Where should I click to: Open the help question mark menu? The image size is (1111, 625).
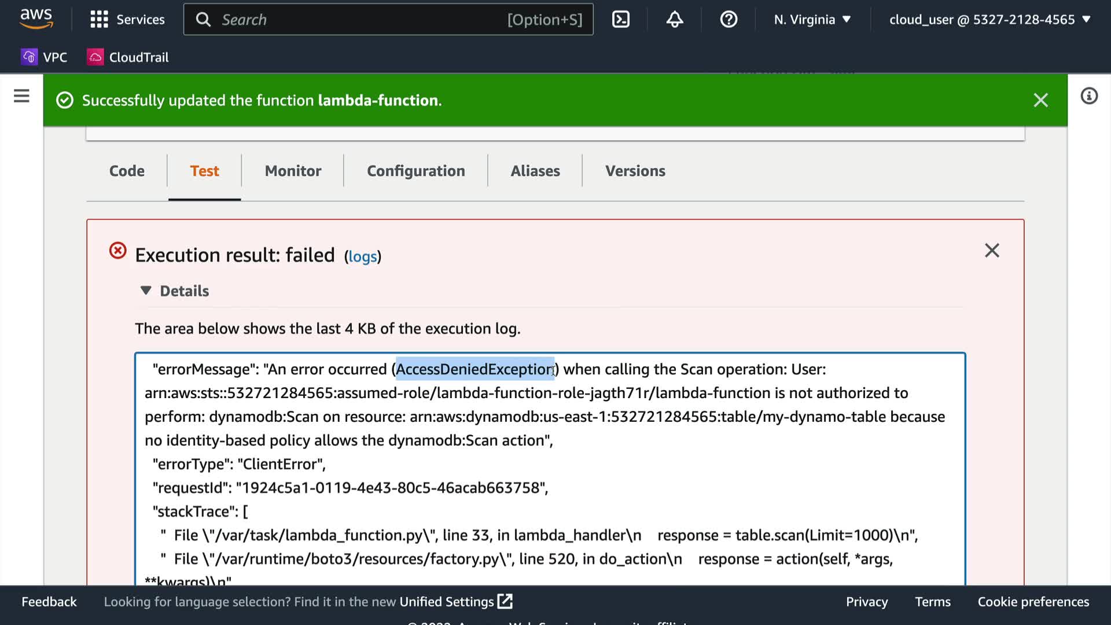[728, 20]
